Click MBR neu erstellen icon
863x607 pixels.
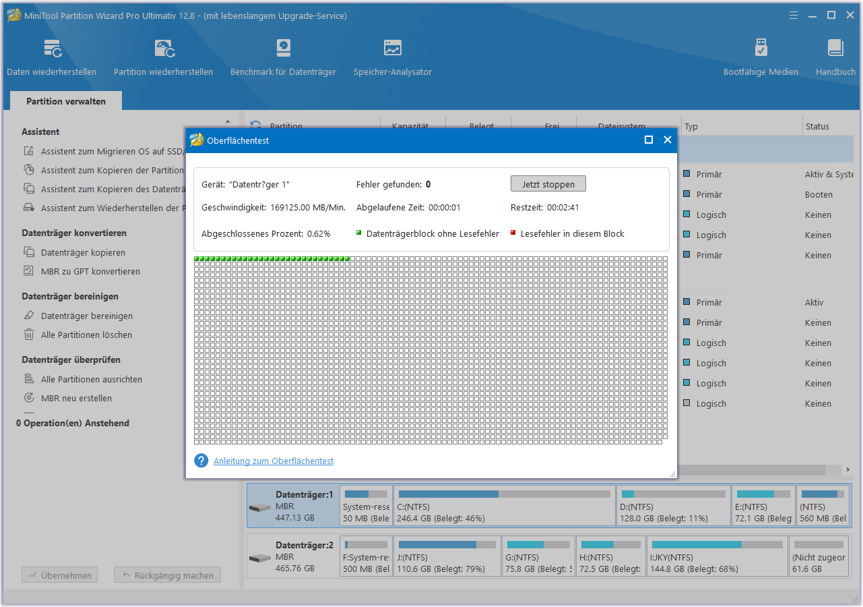tap(29, 398)
